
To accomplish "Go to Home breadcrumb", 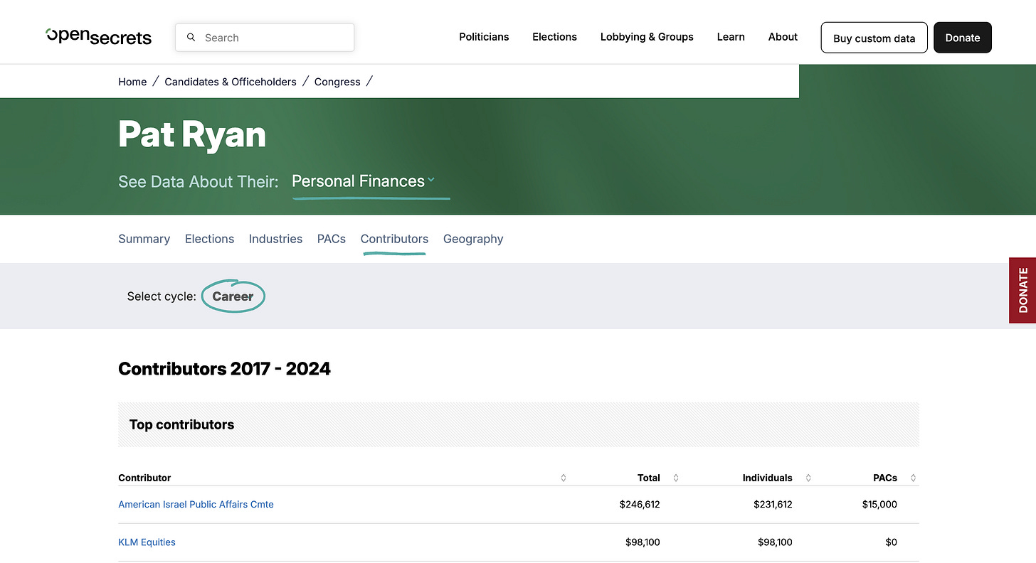I will (x=132, y=82).
